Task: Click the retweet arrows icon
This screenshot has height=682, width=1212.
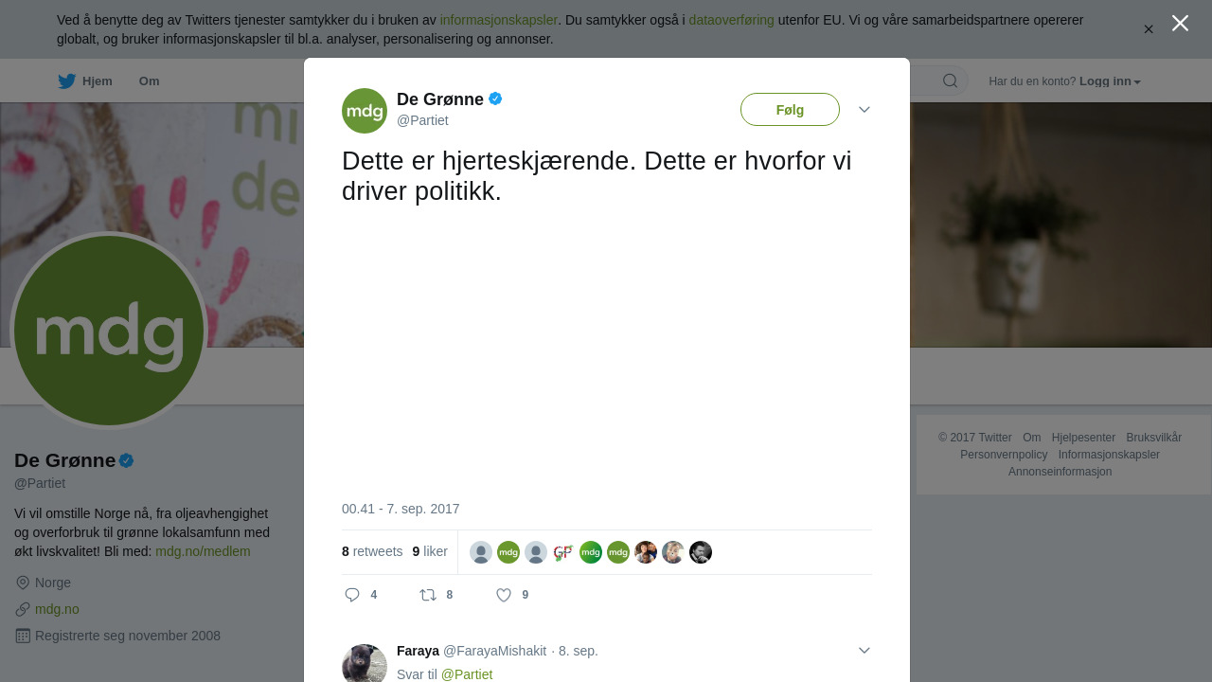Action: (428, 595)
